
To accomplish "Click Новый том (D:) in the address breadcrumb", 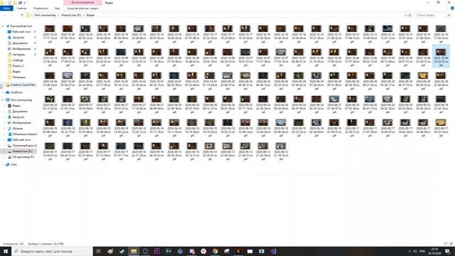I will click(x=71, y=15).
